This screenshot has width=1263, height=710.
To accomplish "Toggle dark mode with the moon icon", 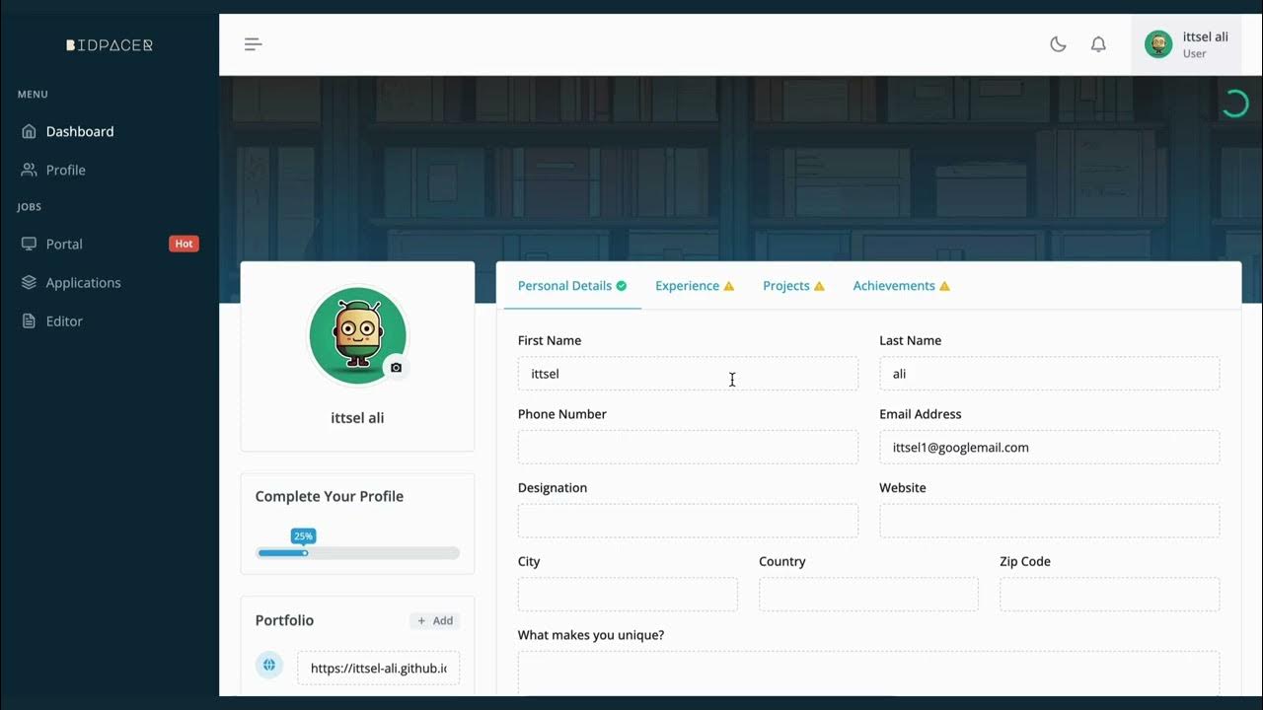I will click(1058, 44).
